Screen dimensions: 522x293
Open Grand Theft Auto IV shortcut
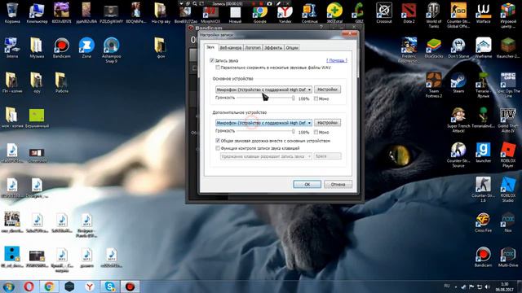(x=507, y=120)
